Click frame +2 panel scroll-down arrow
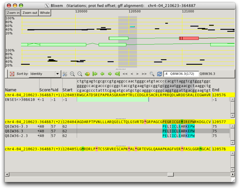Image resolution: width=240 pixels, height=189 pixels. point(232,143)
